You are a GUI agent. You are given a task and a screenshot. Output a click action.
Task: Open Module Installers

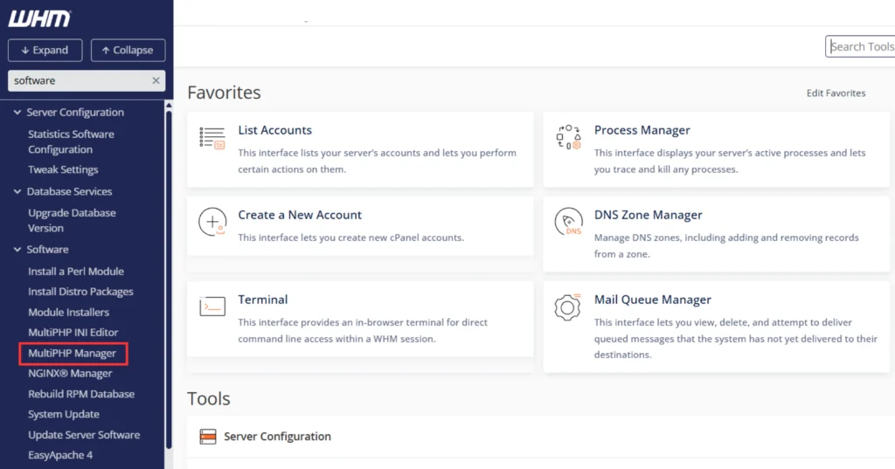coord(68,312)
